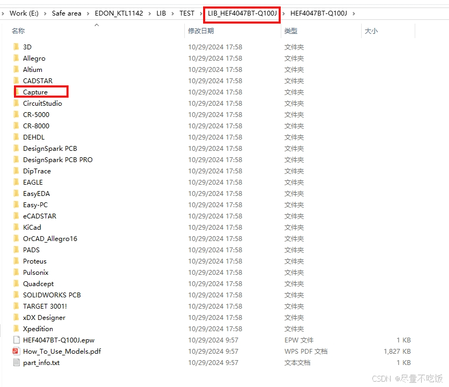Navigate to LIB breadcrumb

click(161, 13)
